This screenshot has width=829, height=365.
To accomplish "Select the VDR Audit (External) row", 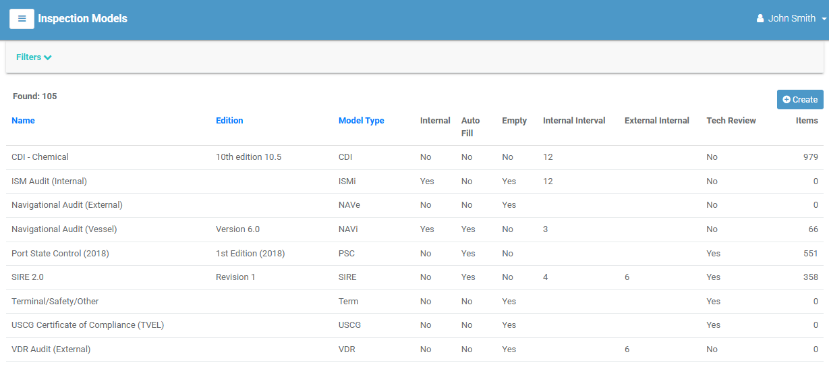I will coord(415,349).
